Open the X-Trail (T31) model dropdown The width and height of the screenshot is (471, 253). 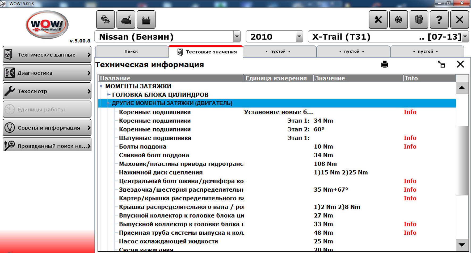pos(465,37)
